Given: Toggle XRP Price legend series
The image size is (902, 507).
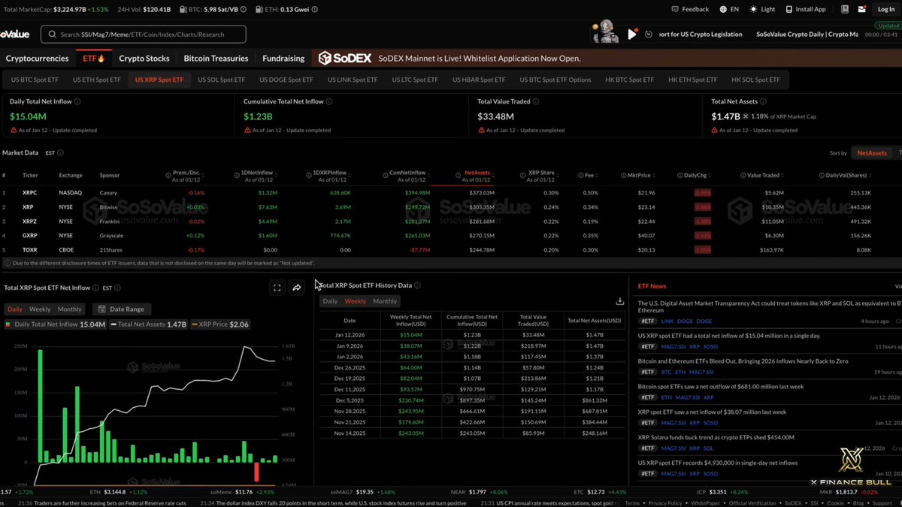Looking at the screenshot, I should tap(220, 324).
